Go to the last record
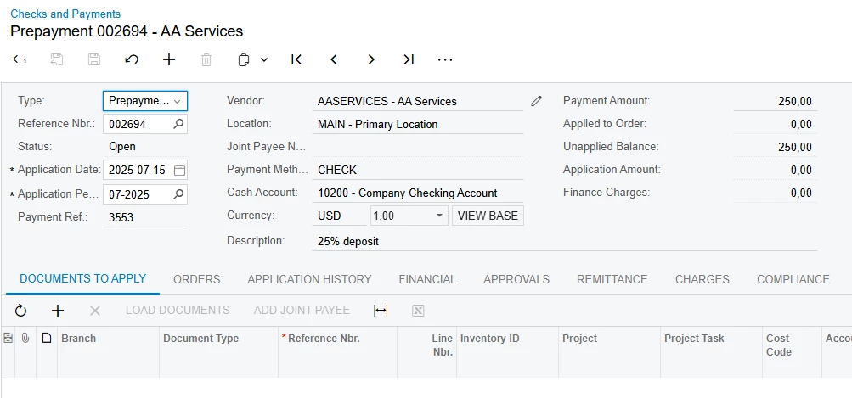Viewport: 852px width, 398px height. coord(409,59)
